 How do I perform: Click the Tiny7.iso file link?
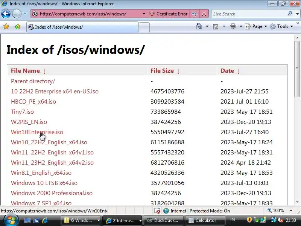(x=22, y=111)
